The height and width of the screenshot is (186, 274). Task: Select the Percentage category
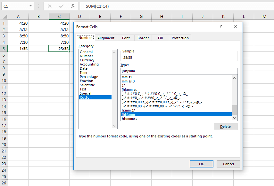(95, 77)
